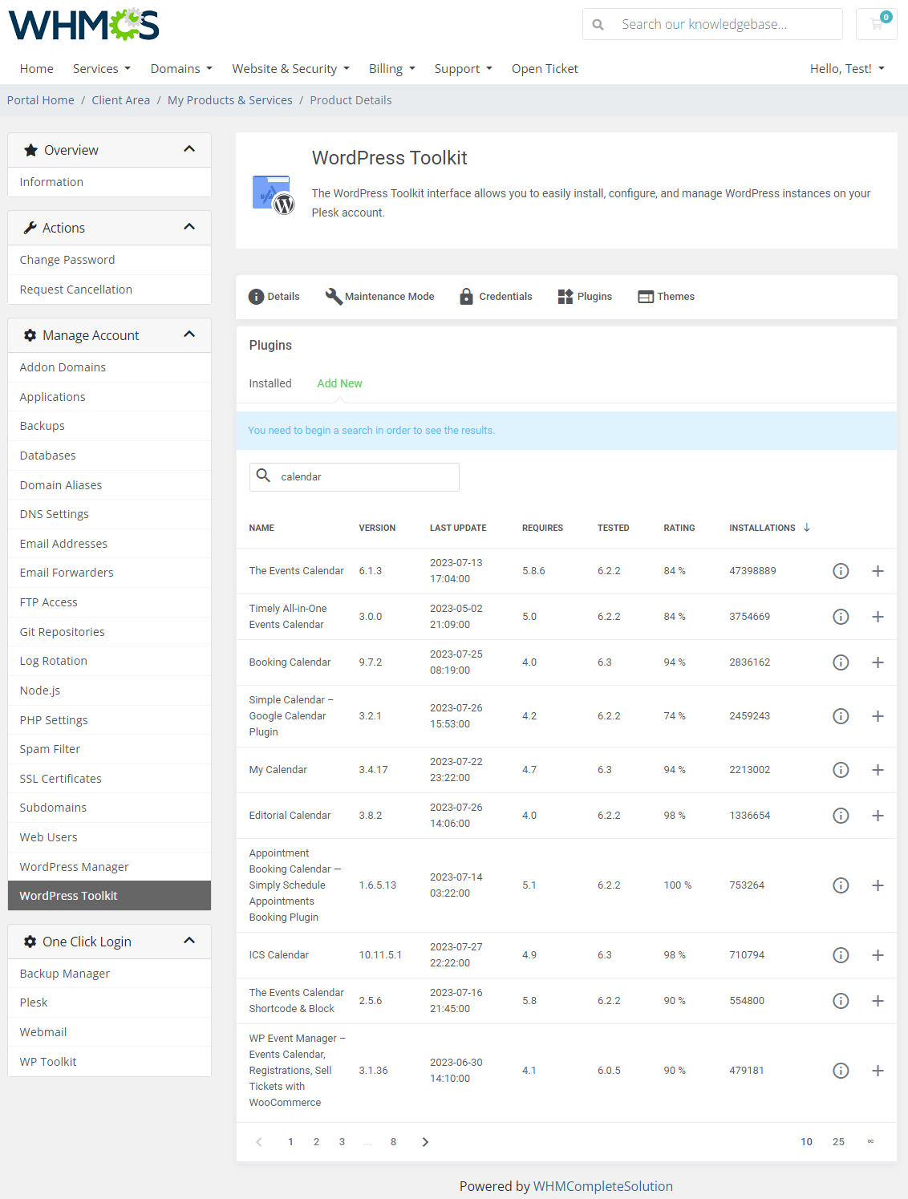Open the shopping cart icon
The image size is (908, 1199).
click(876, 24)
